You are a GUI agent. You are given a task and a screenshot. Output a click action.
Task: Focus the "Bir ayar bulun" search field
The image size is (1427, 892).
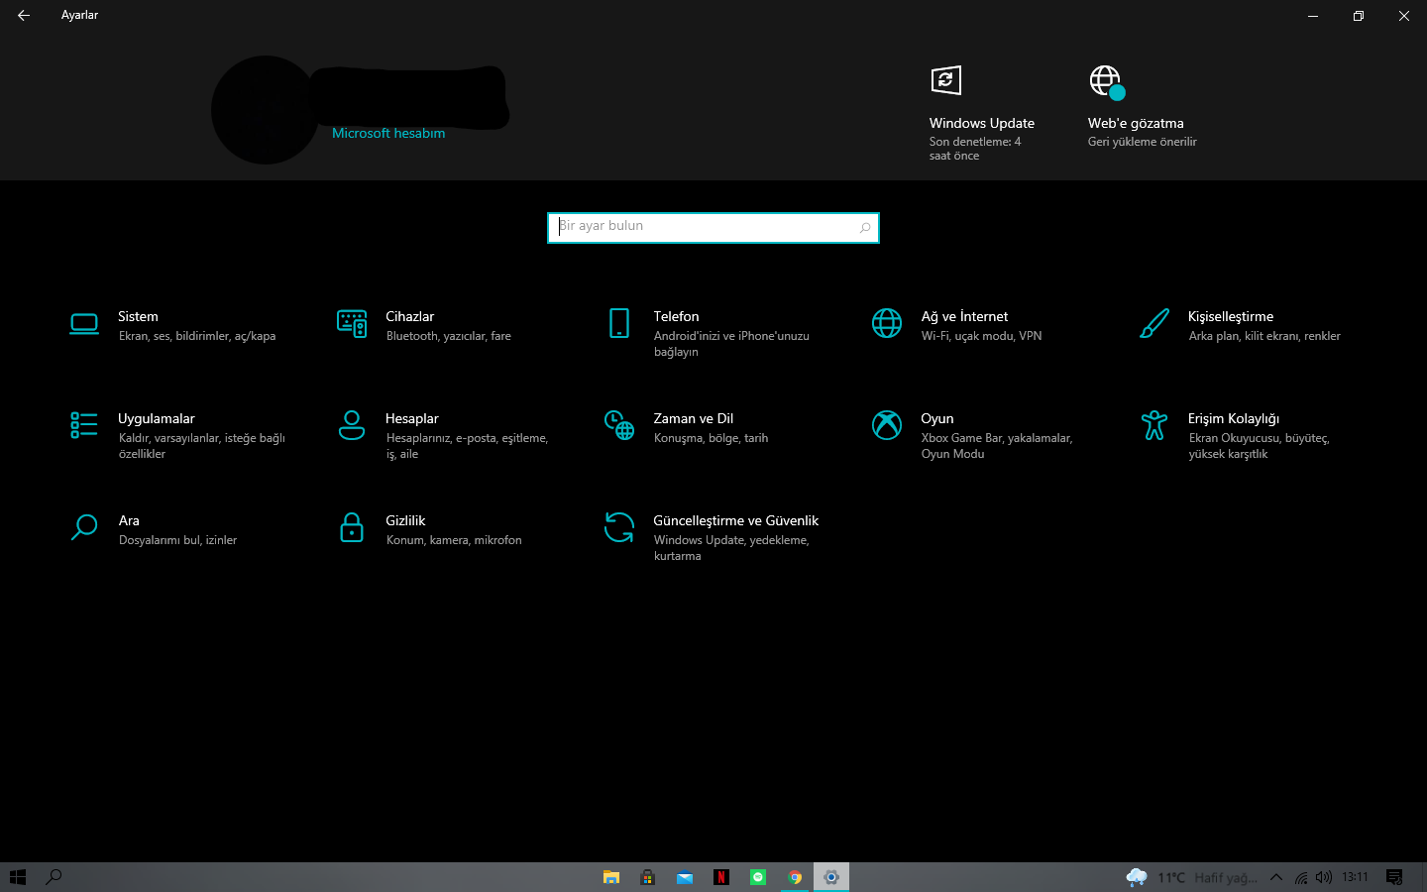[x=713, y=228]
